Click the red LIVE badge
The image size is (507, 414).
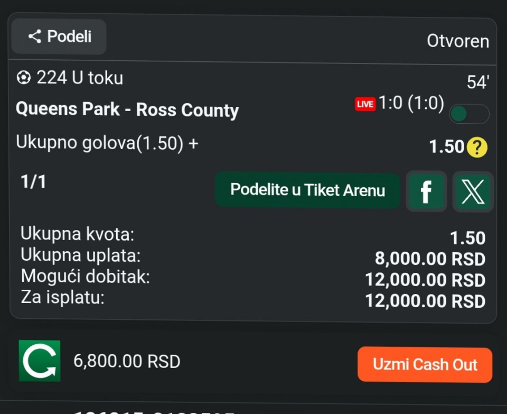pyautogui.click(x=365, y=104)
